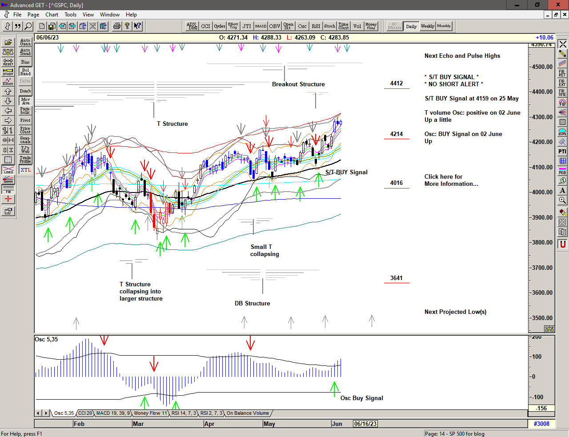The width and height of the screenshot is (569, 437).
Task: Click the MOB tool icon
Action: 562,171
